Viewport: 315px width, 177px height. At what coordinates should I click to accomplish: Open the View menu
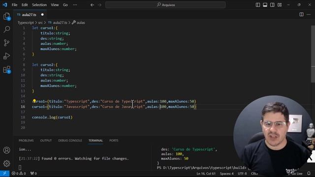[x=55, y=5]
